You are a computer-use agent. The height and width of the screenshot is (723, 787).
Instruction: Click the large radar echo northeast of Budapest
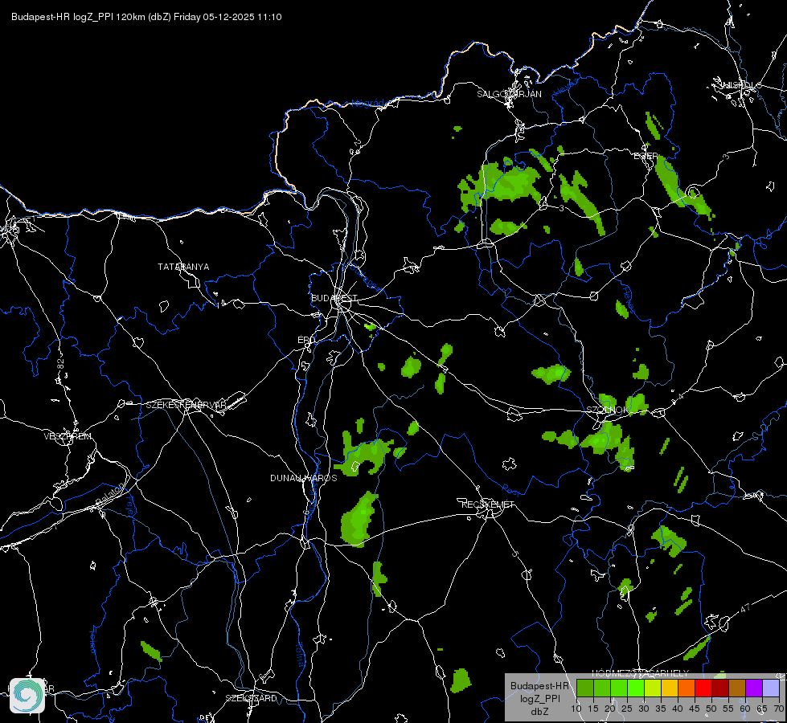[x=502, y=185]
